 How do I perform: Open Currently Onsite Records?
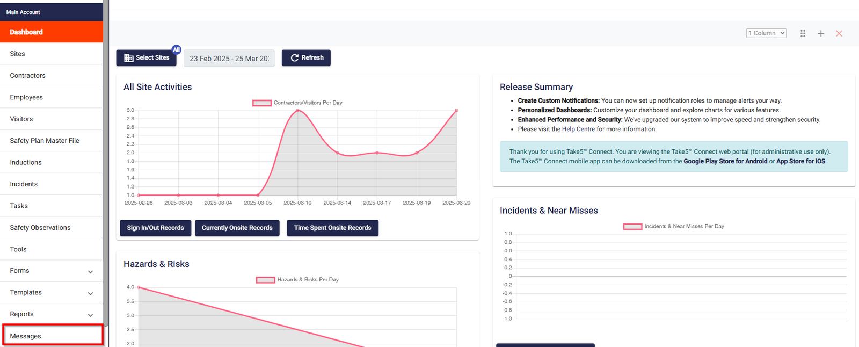coord(237,228)
